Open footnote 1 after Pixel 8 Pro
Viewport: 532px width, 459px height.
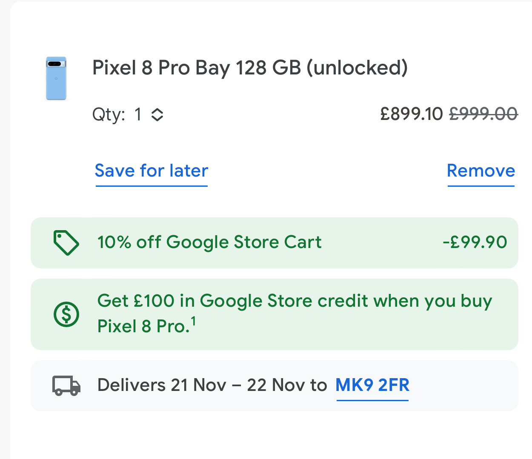click(x=194, y=321)
